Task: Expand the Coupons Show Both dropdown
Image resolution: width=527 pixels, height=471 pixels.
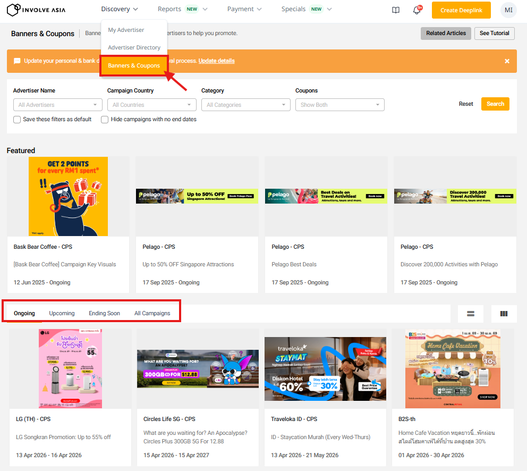Action: click(x=339, y=105)
